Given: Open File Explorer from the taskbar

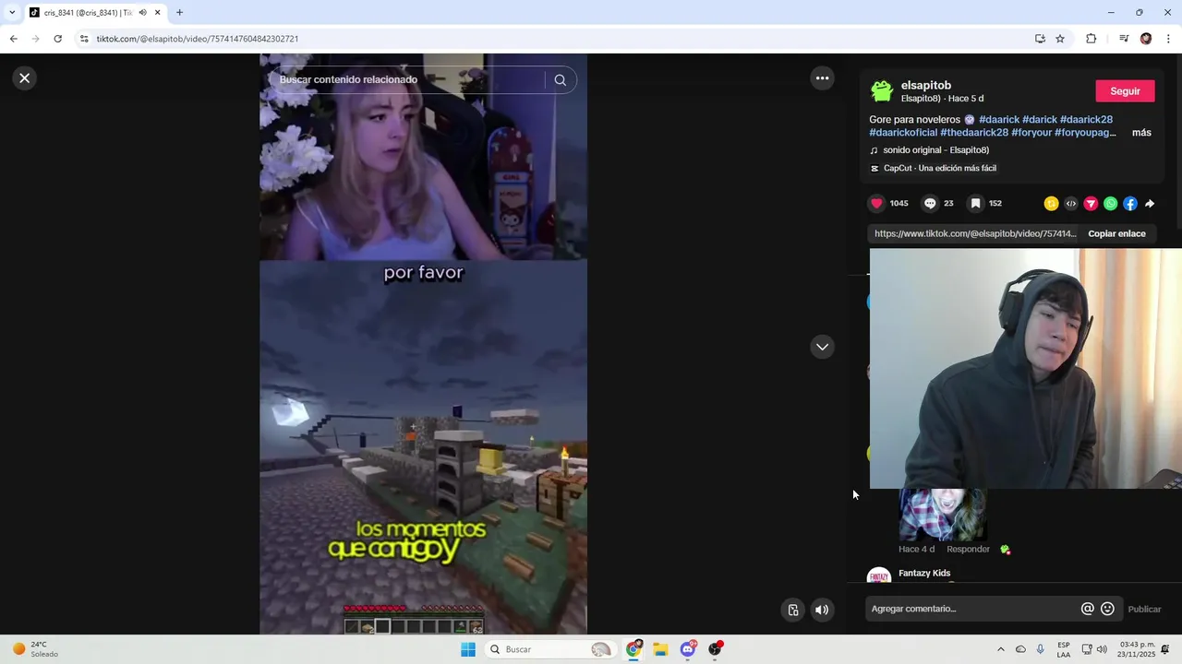Looking at the screenshot, I should point(660,649).
